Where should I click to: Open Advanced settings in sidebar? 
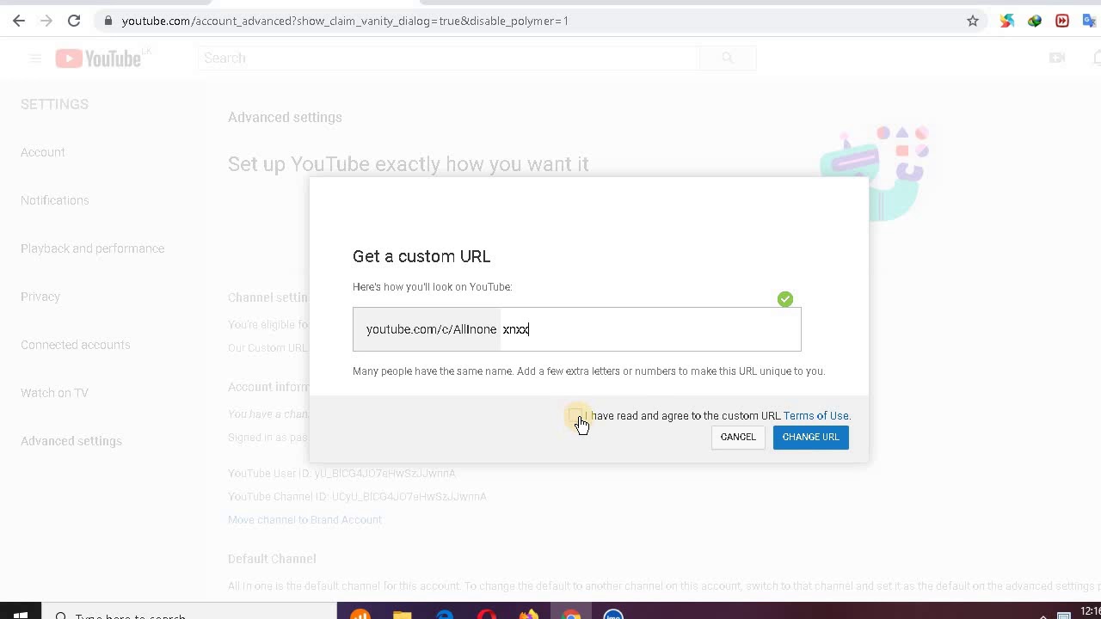tap(71, 441)
